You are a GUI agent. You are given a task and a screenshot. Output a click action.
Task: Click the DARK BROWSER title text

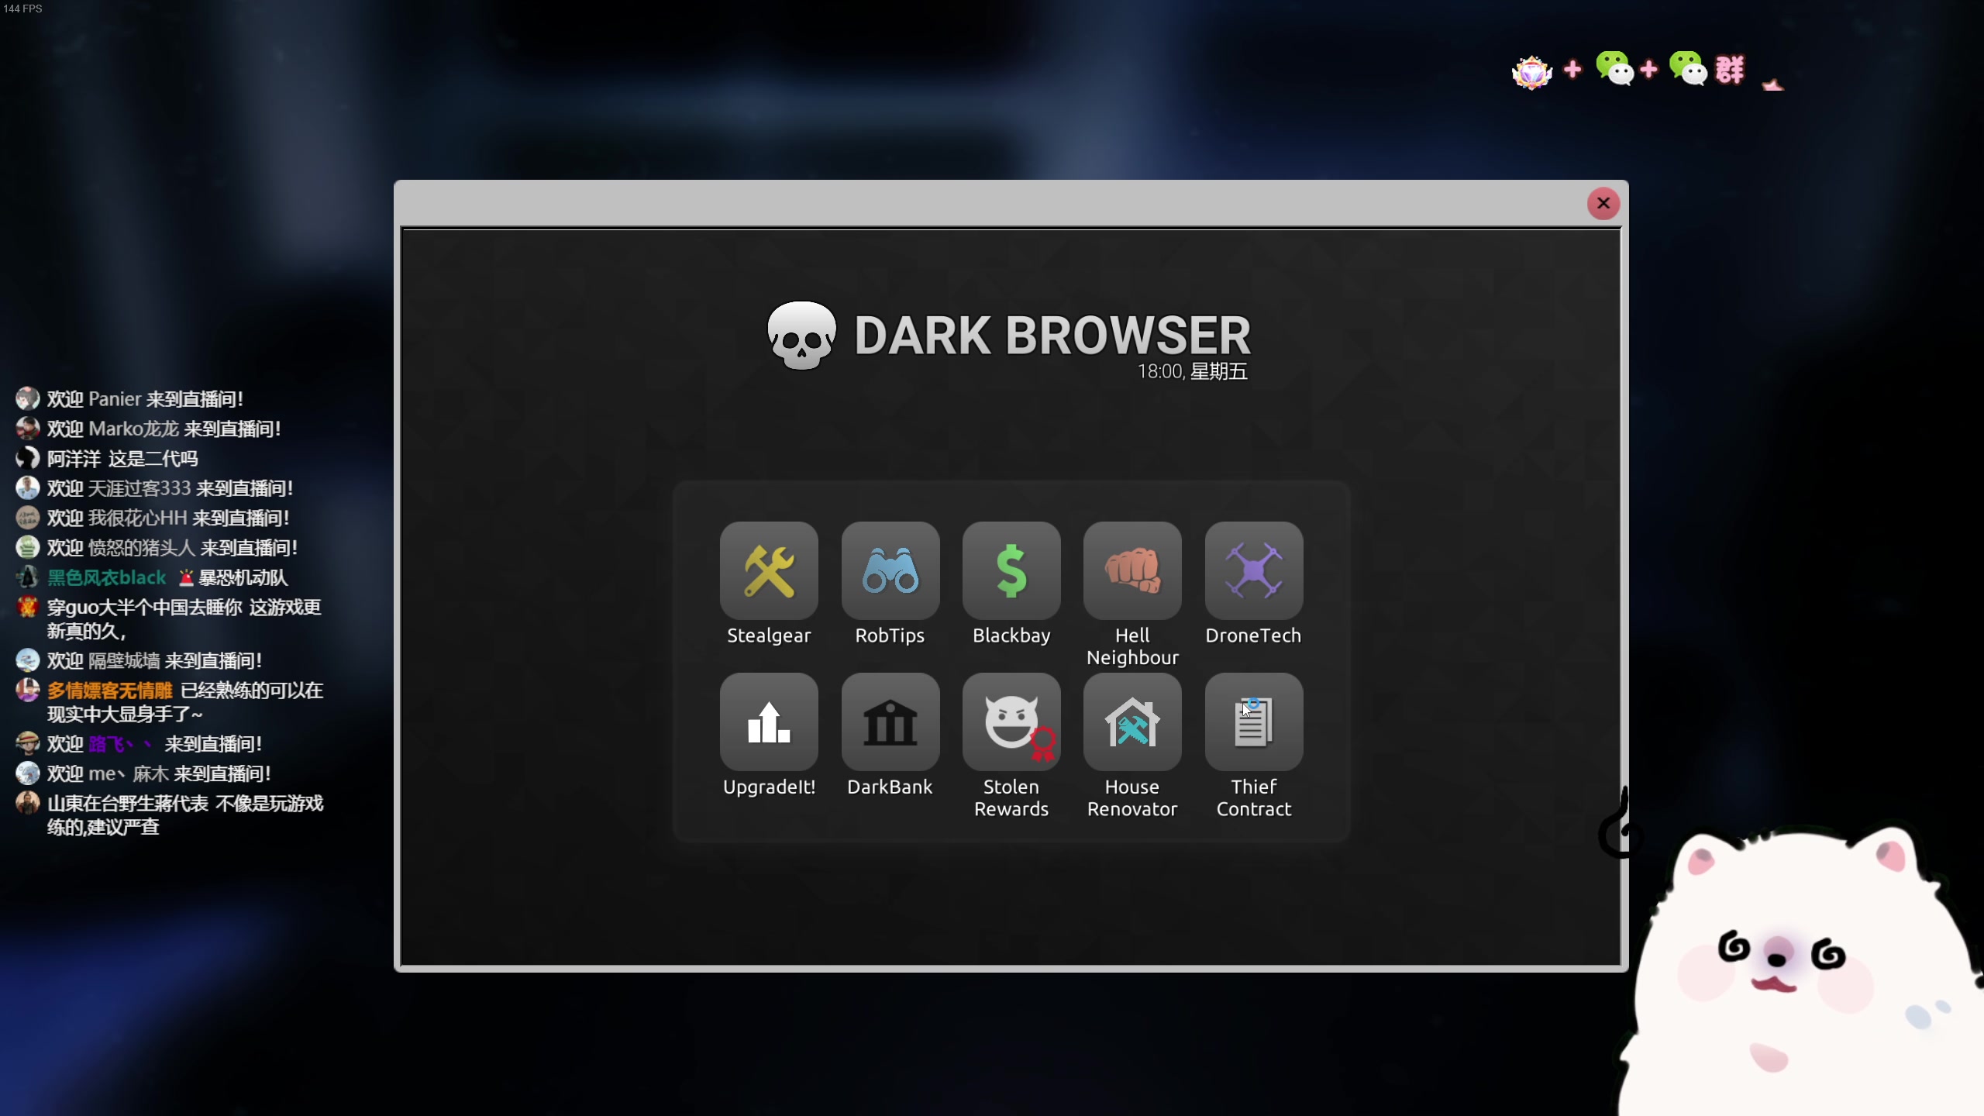tap(1052, 336)
